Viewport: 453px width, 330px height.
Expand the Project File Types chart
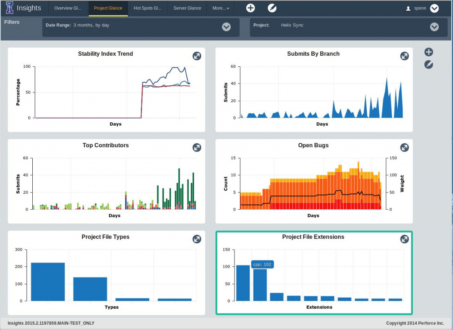coord(196,239)
